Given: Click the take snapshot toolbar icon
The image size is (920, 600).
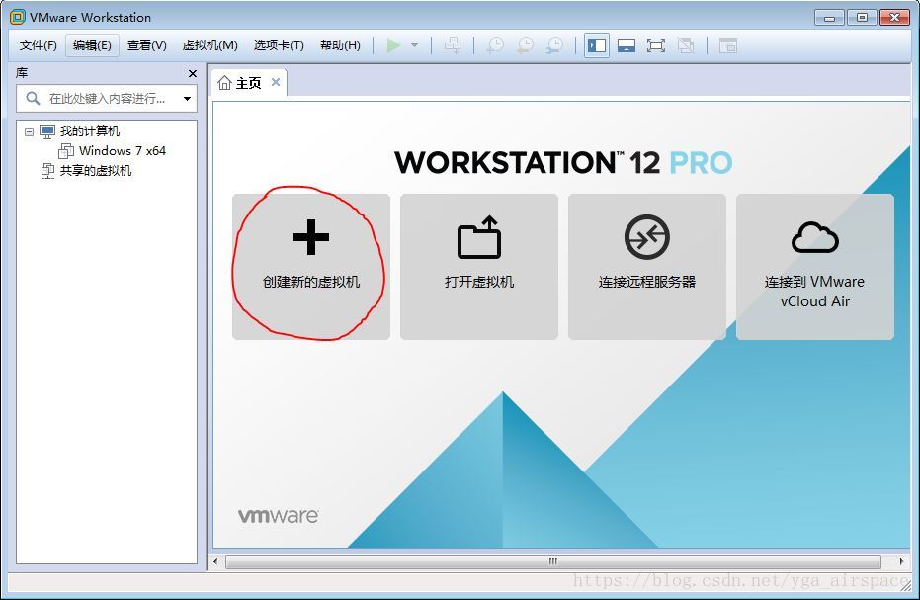Looking at the screenshot, I should tap(495, 45).
